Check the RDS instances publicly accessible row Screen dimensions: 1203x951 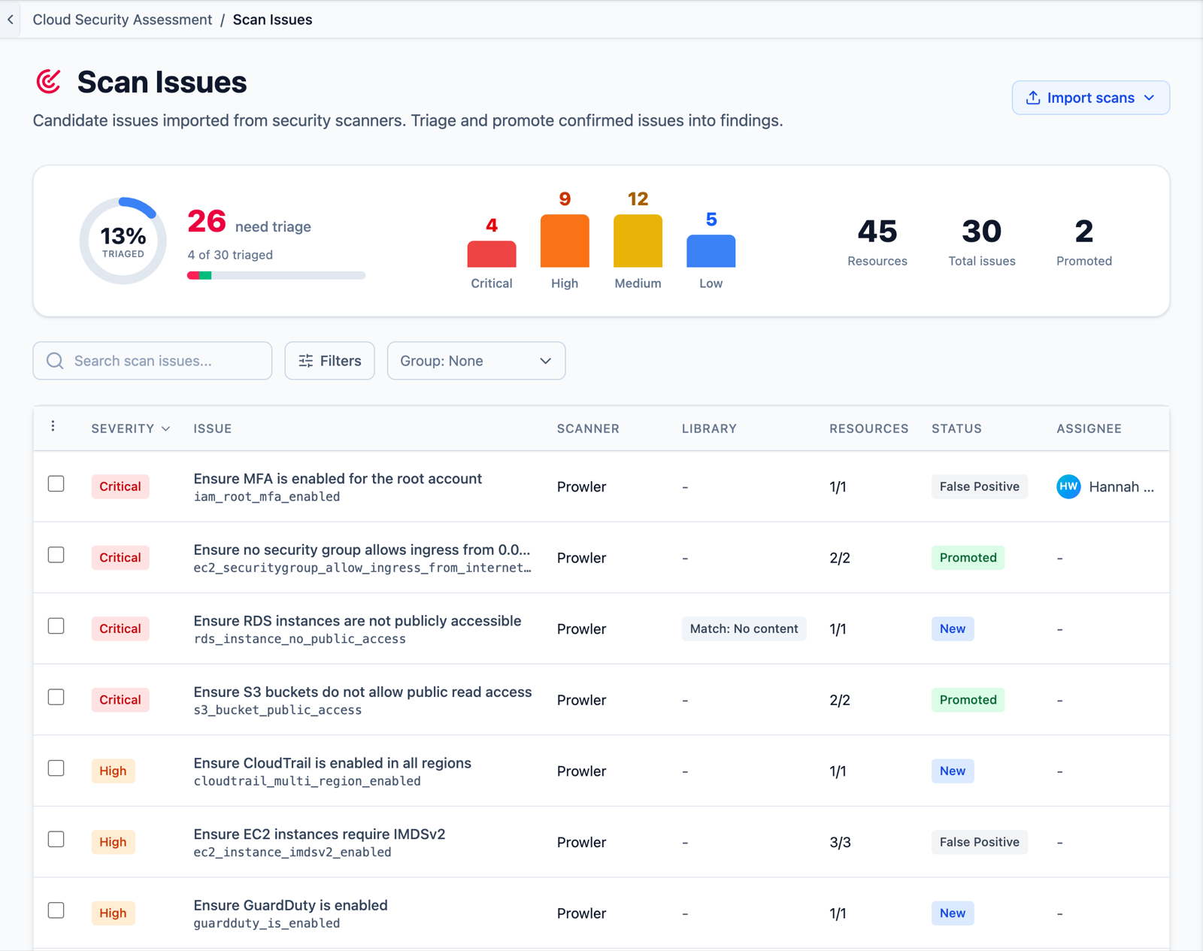56,625
